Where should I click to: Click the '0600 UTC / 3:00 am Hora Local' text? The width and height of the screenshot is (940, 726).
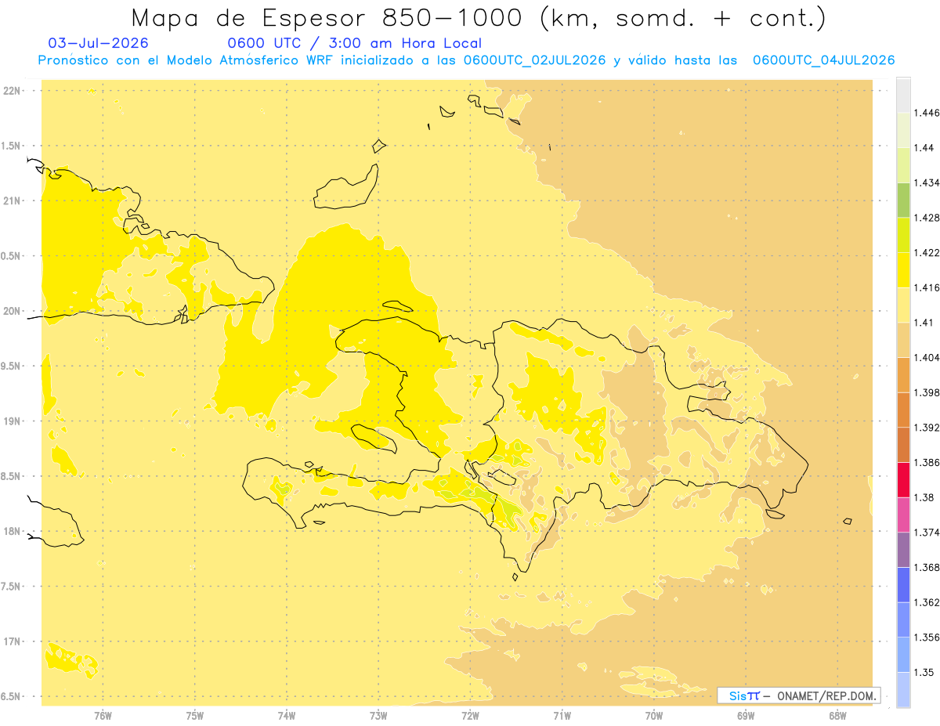pyautogui.click(x=355, y=44)
